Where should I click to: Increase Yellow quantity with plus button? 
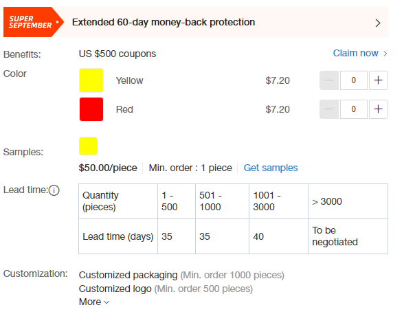(378, 80)
